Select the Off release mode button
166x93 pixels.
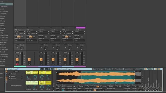click(95, 90)
